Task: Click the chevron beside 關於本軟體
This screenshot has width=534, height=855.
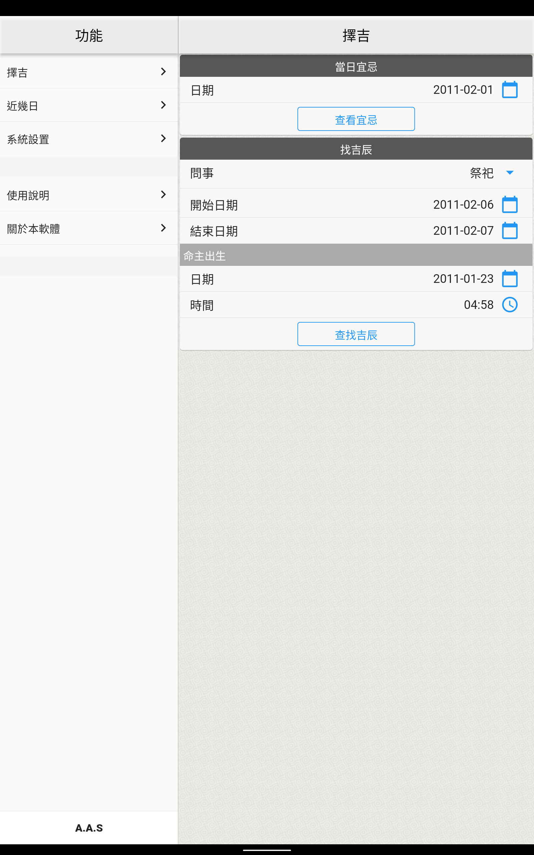Action: [x=163, y=228]
